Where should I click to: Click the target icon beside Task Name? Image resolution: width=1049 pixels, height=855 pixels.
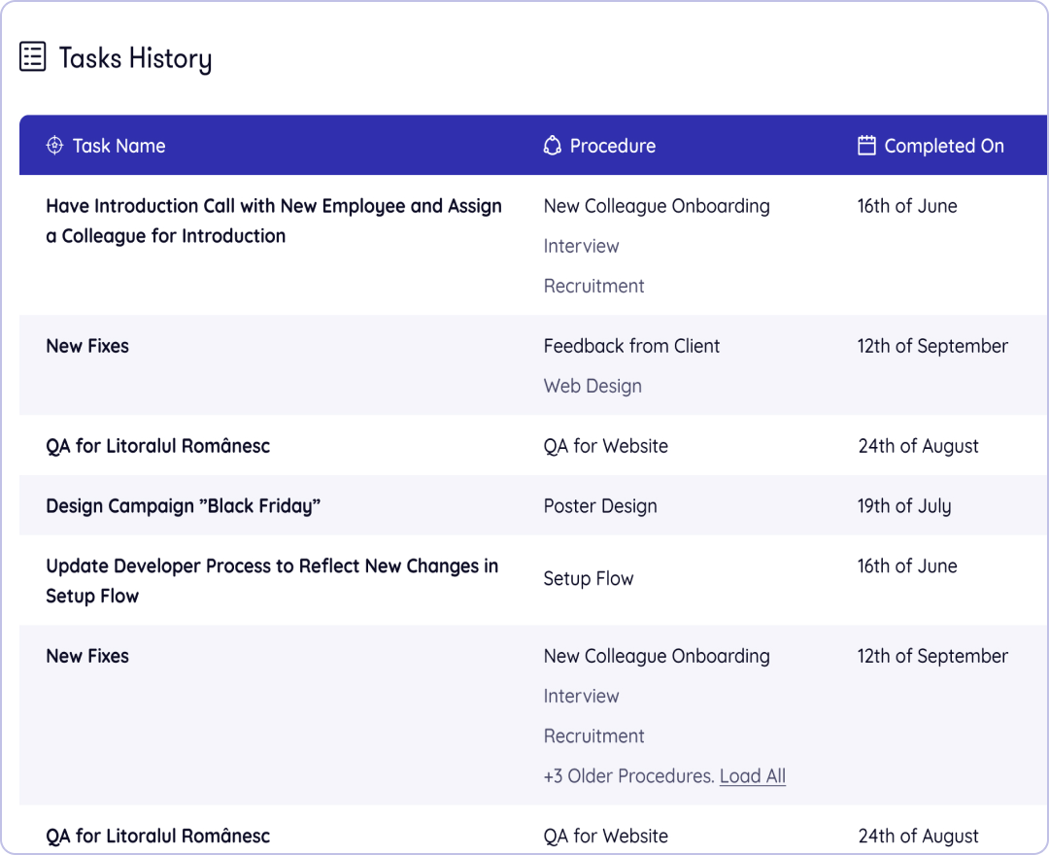point(54,146)
